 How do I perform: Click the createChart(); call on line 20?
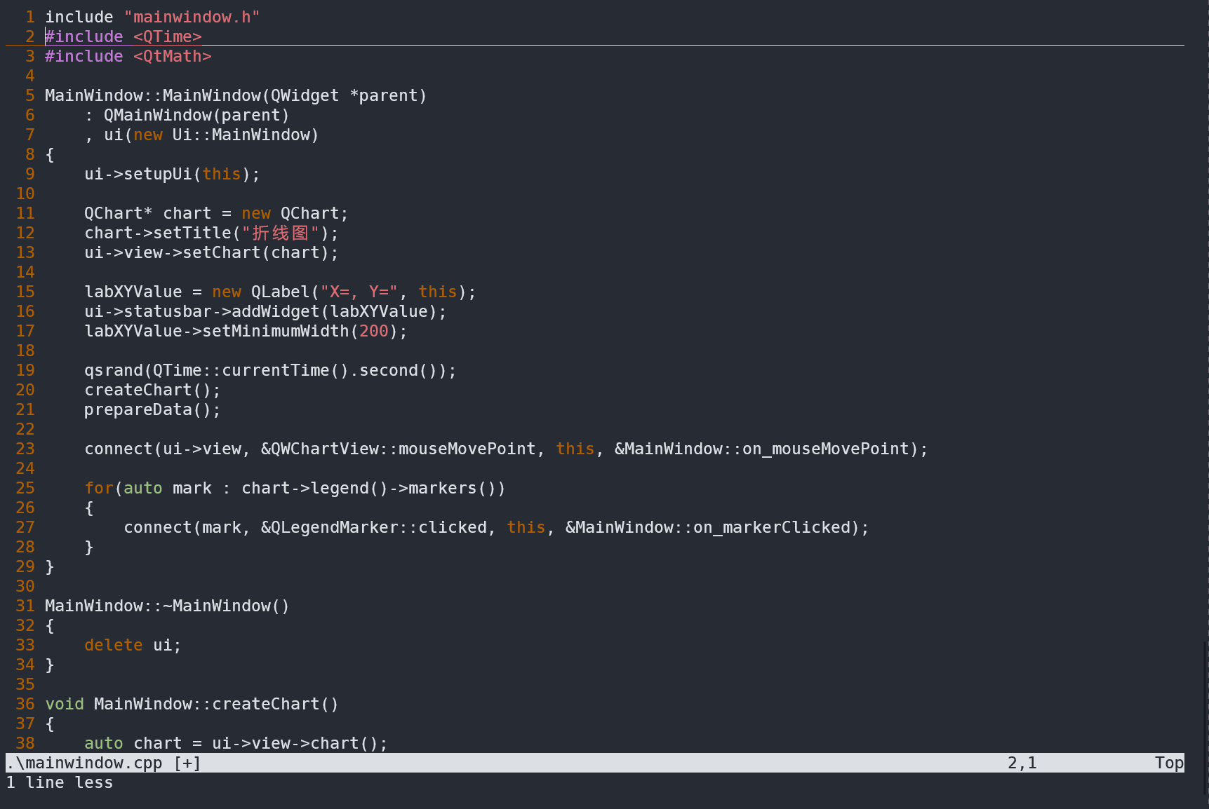point(152,390)
